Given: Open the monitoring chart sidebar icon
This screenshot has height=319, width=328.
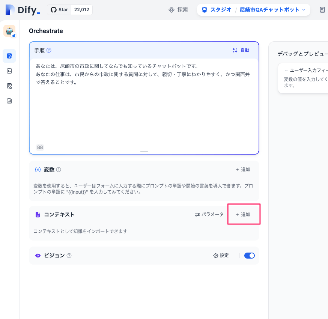Looking at the screenshot, I should 9,101.
